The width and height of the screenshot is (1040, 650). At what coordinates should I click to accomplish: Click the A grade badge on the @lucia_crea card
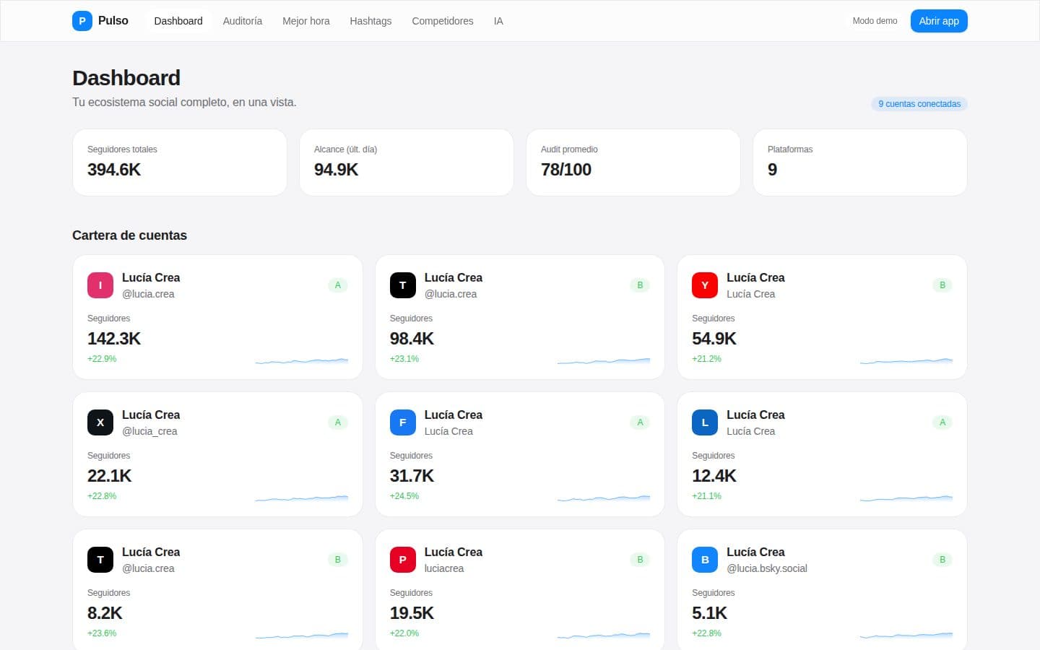338,422
